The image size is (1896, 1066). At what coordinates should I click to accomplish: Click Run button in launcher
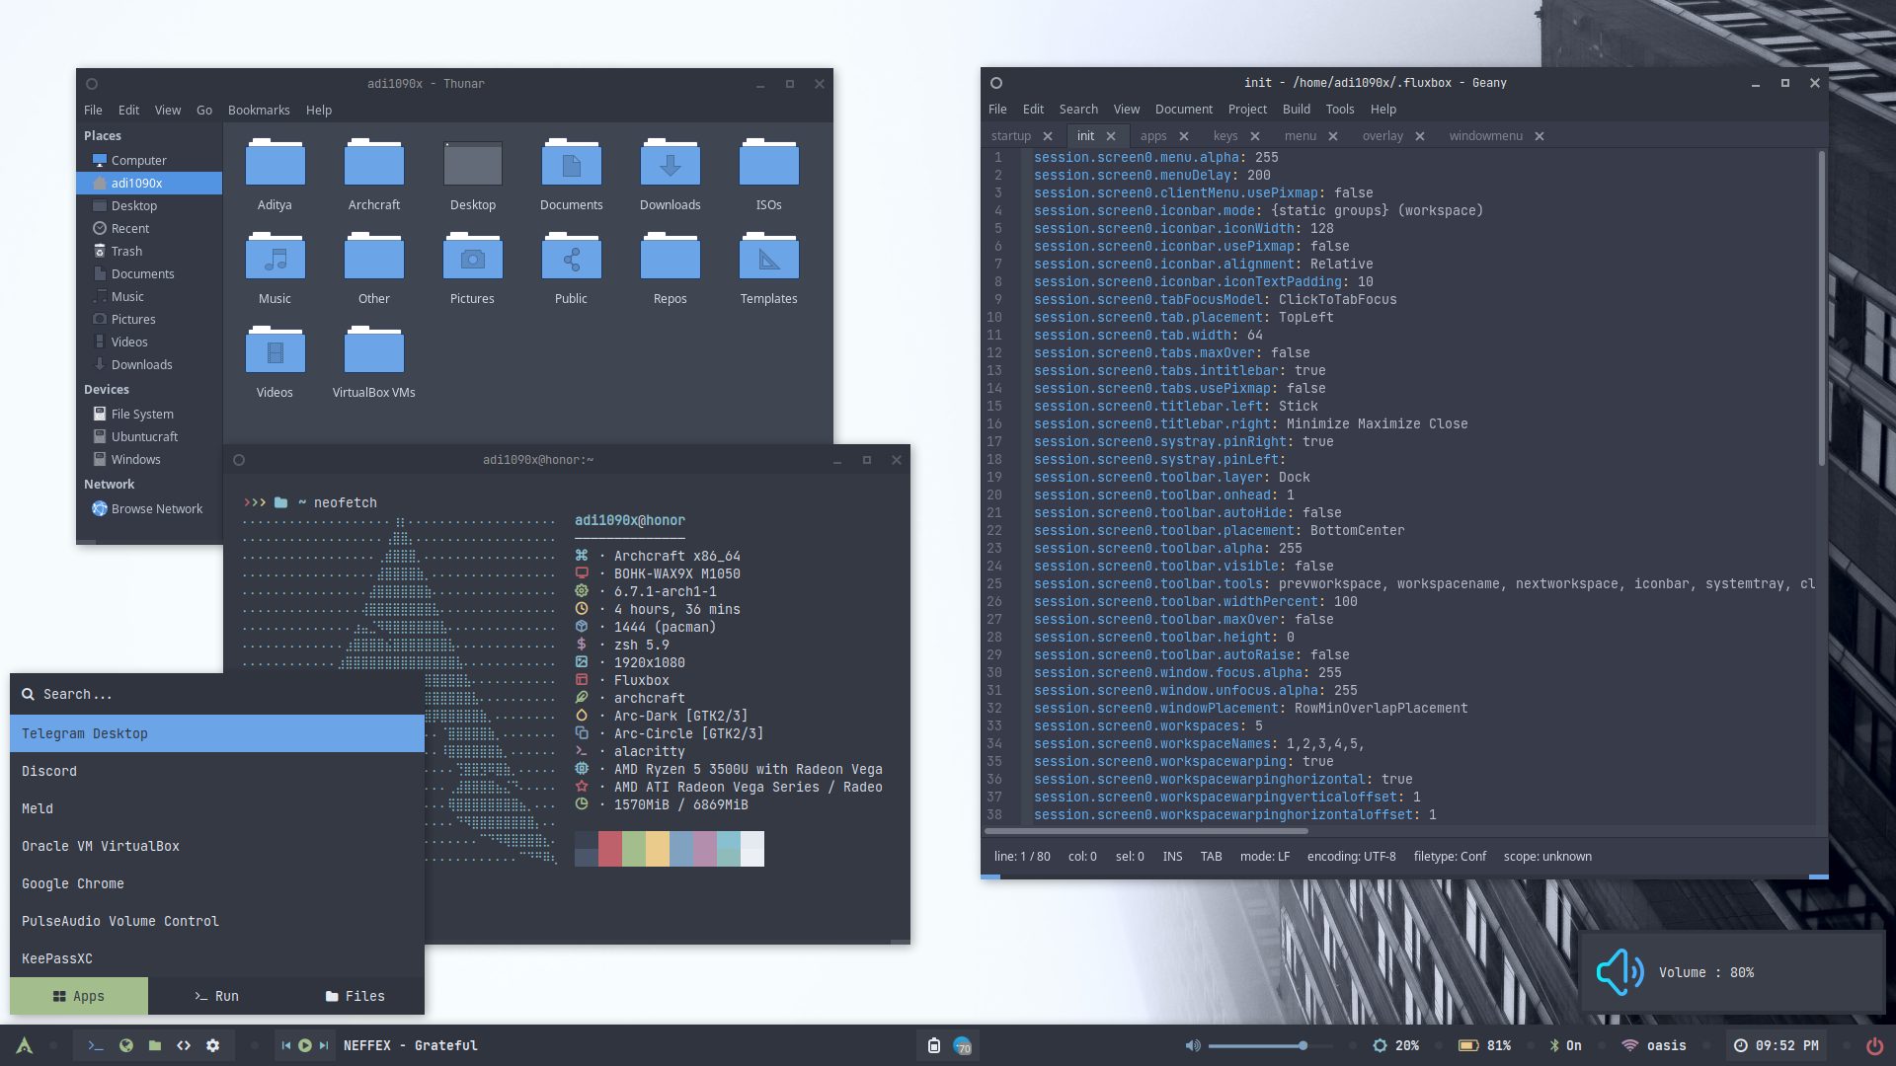point(217,996)
